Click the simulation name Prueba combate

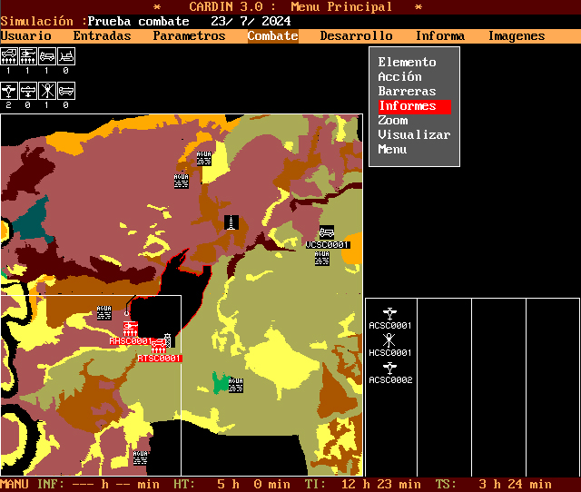coord(138,22)
